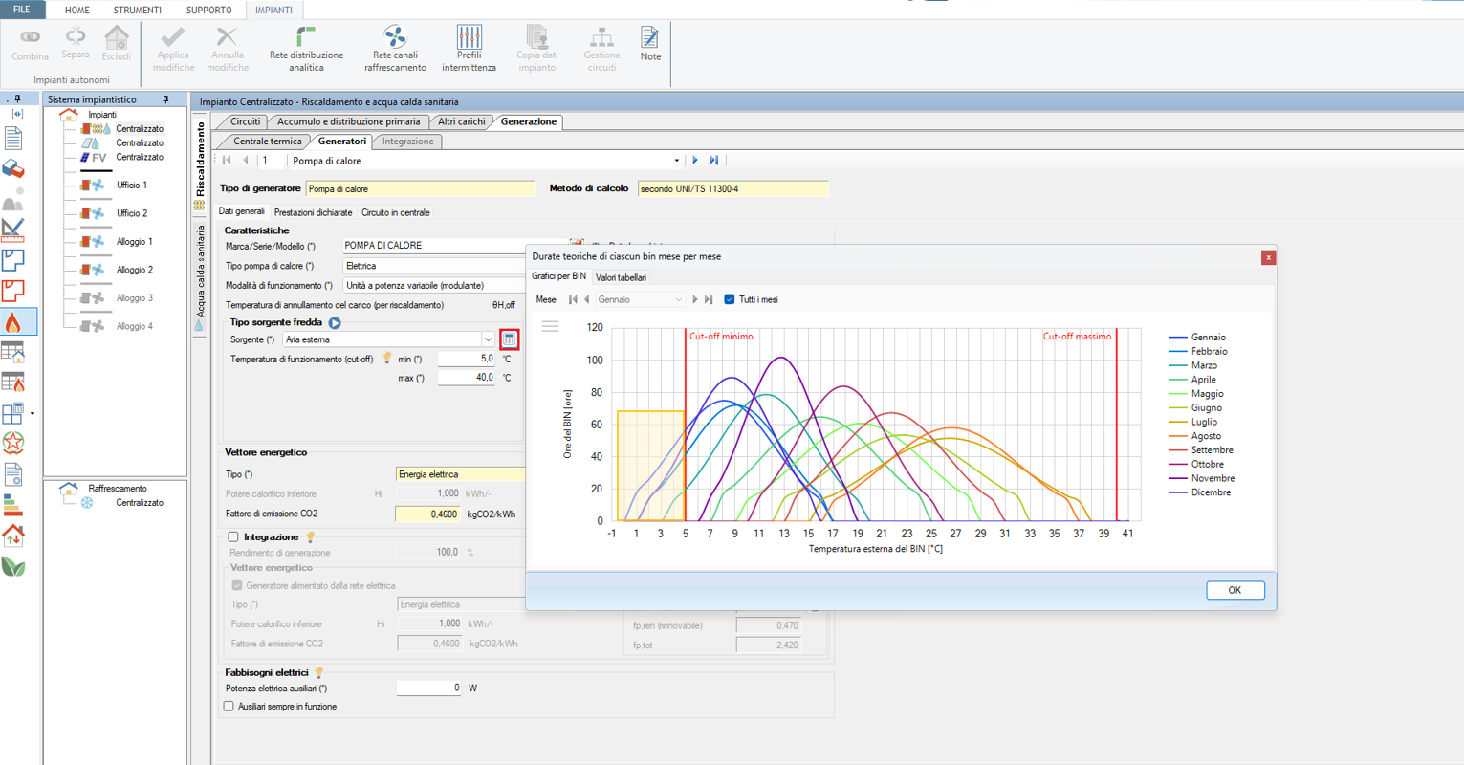This screenshot has height=765, width=1464.
Task: Click the table with house sidebar icon
Action: tap(13, 352)
